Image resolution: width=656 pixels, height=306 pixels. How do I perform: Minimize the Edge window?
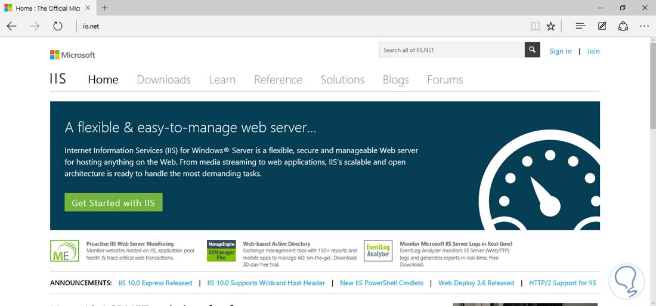[x=601, y=8]
